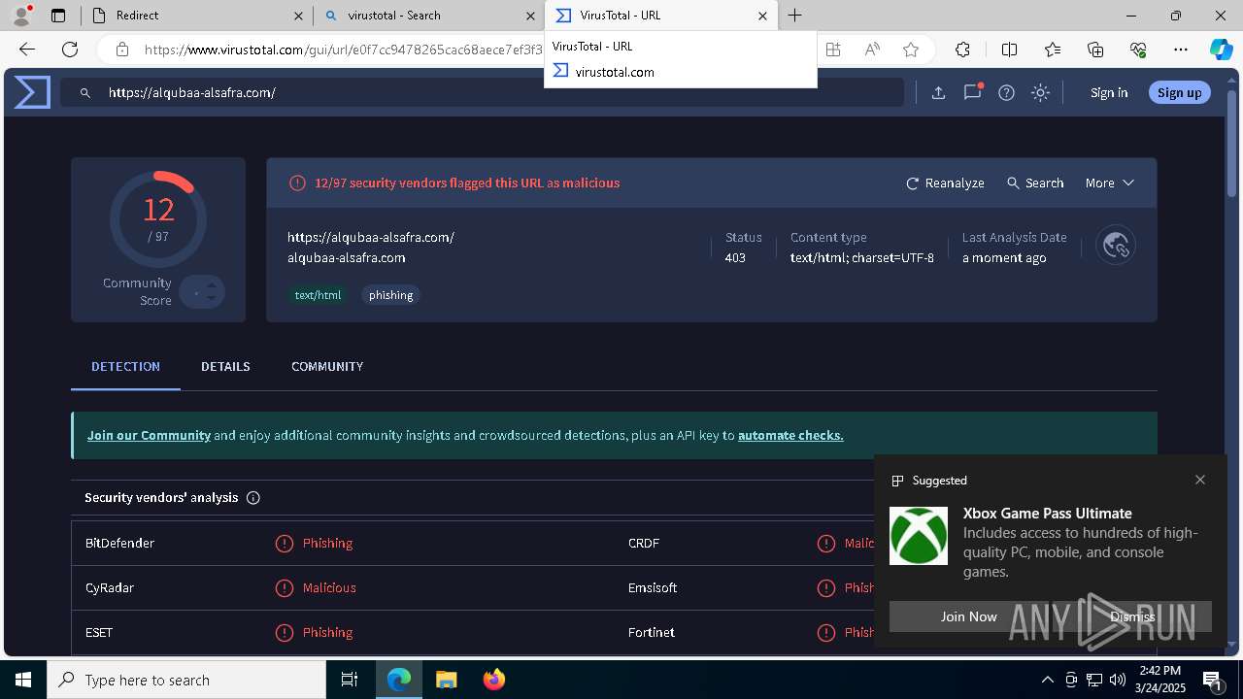1243x699 pixels.
Task: Open the volume control tray icon
Action: pos(1118,680)
